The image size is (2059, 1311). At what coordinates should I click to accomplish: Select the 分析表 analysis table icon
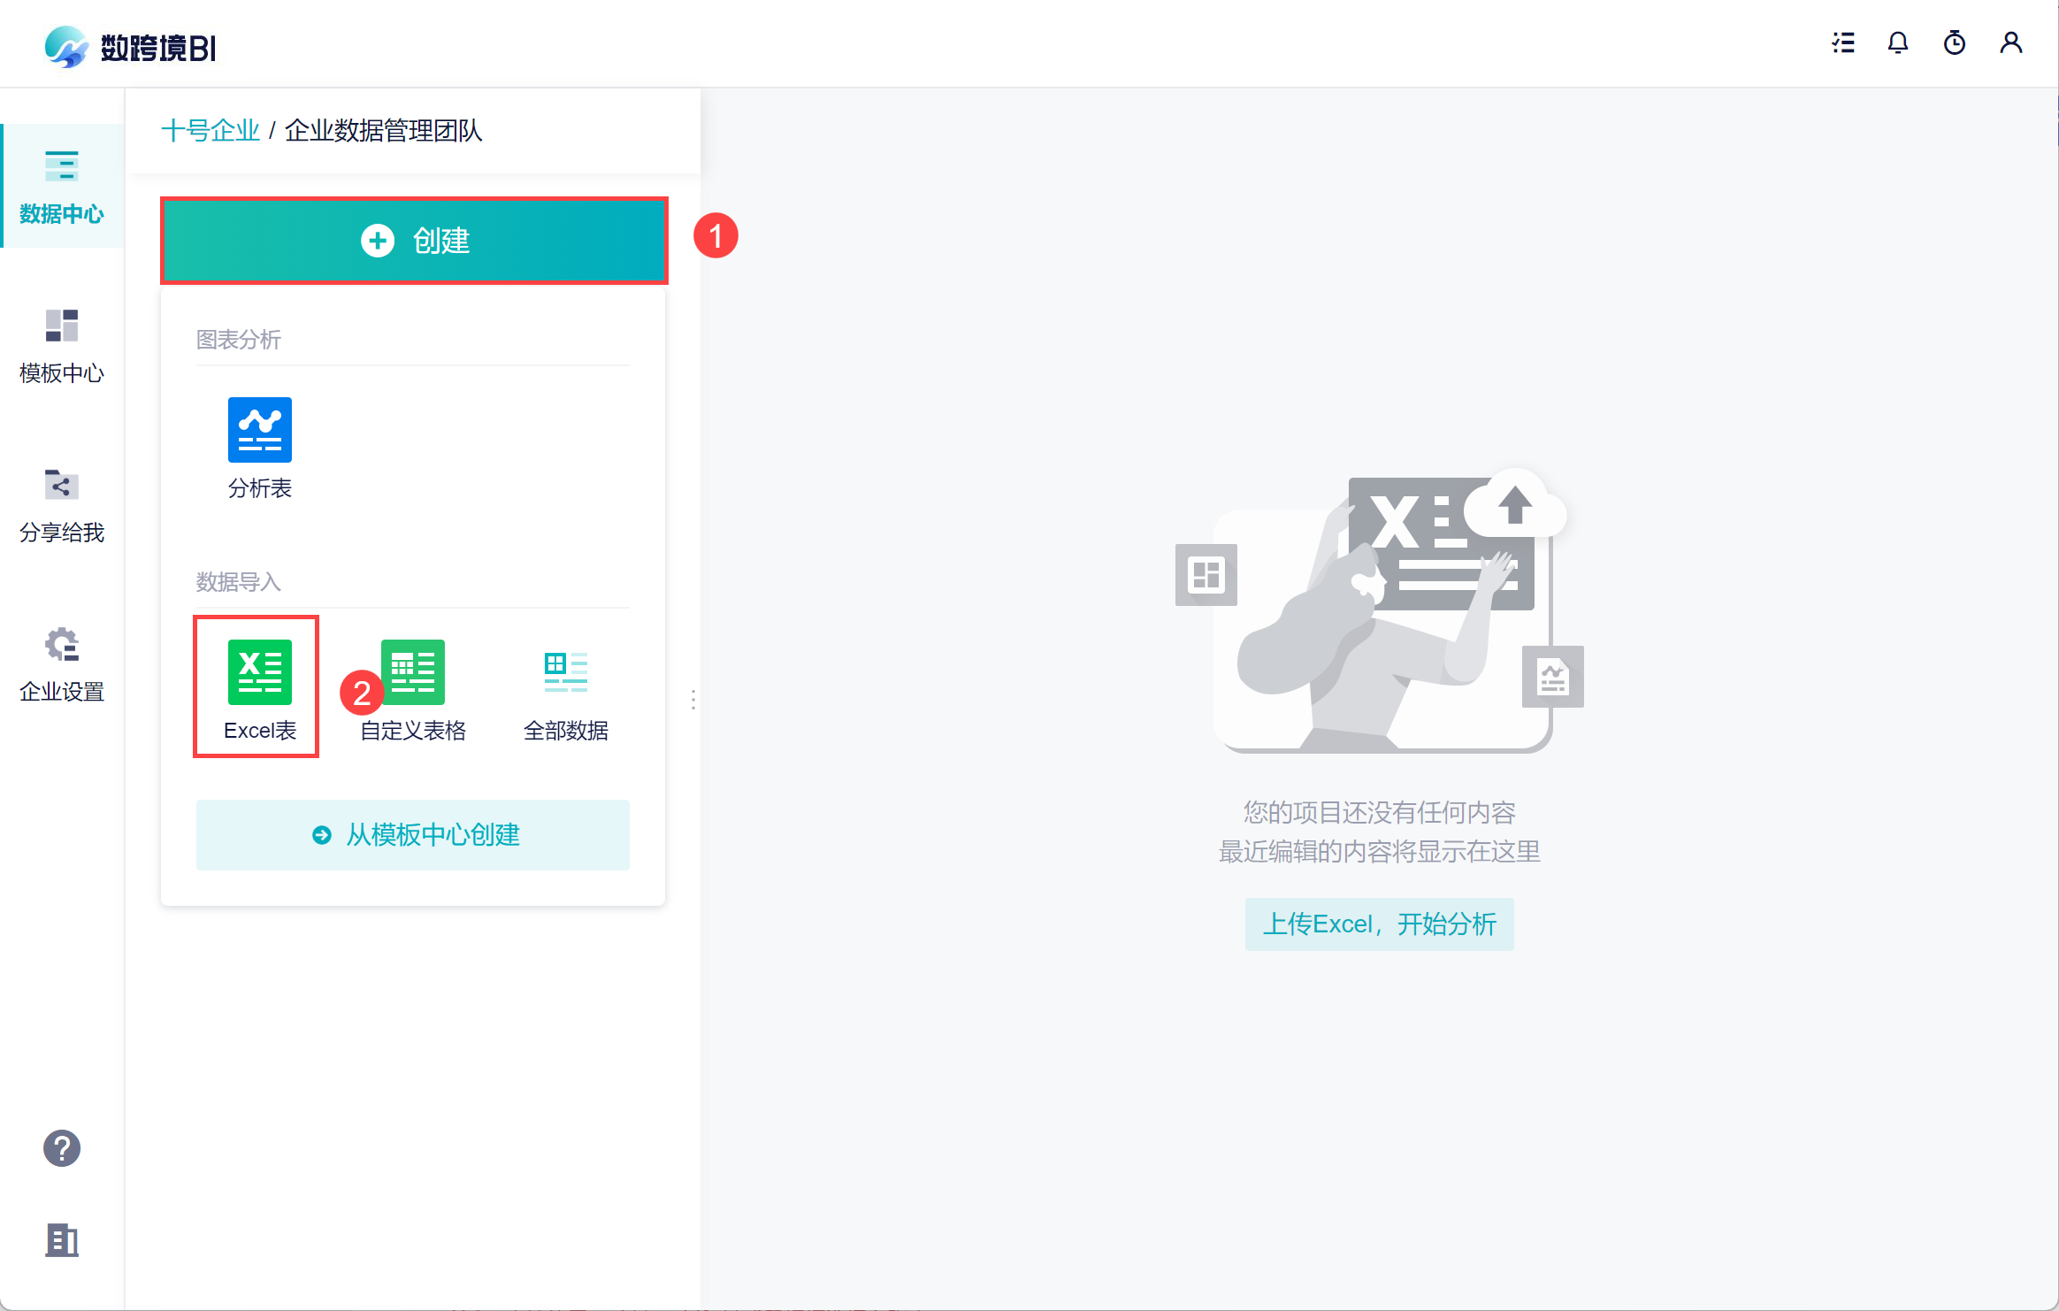pos(259,431)
